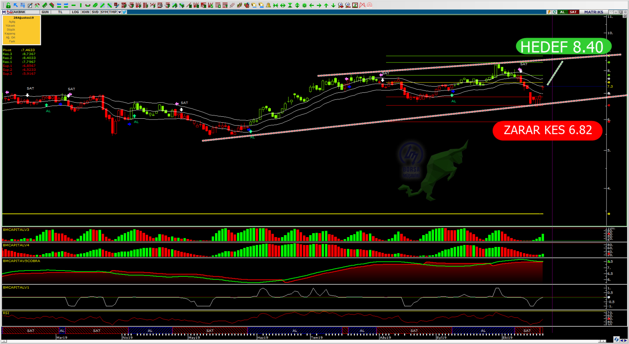Toggle the LOG scale button

[x=75, y=12]
